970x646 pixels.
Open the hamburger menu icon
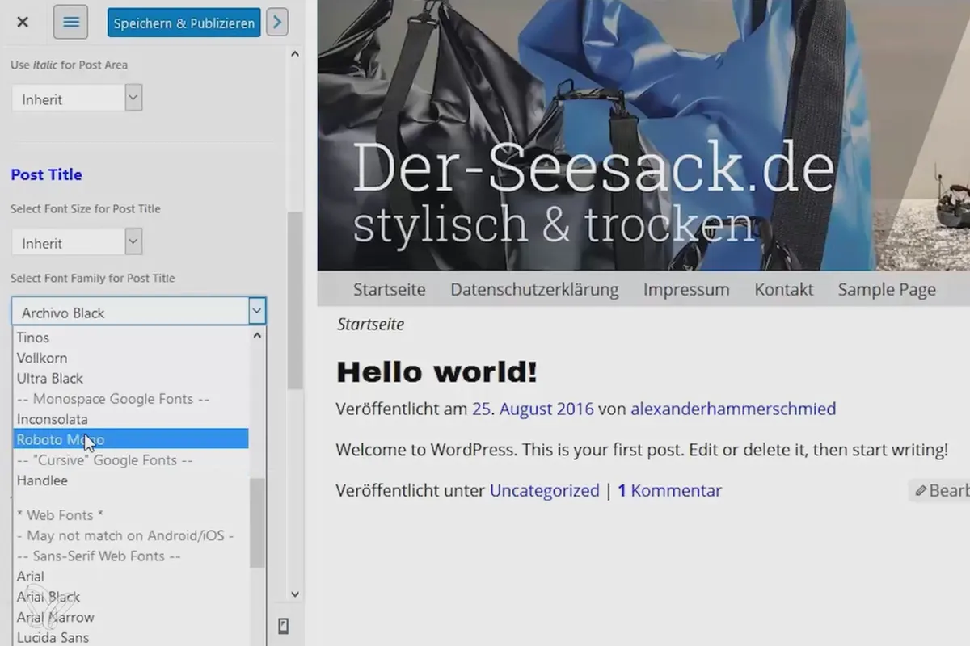click(x=70, y=22)
